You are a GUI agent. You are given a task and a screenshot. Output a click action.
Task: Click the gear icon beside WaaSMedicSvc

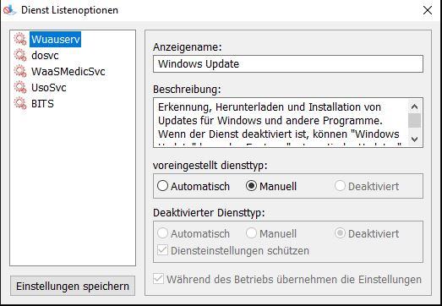pos(20,71)
